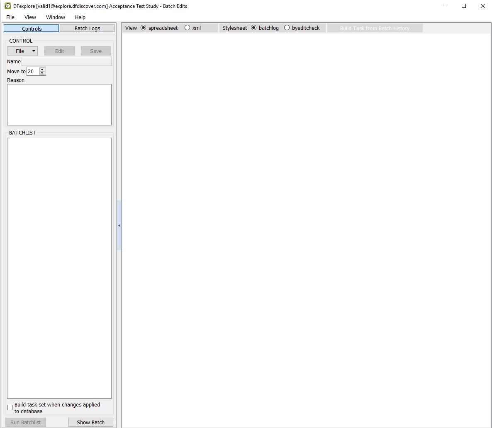492x428 pixels.
Task: Click the Show Batch button
Action: (90, 422)
